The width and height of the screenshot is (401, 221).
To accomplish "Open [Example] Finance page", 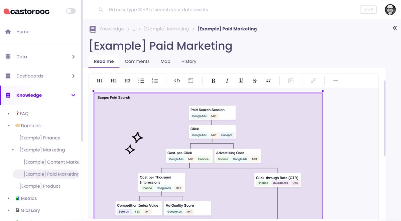I will [40, 138].
